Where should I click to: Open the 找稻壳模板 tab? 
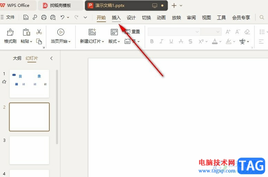[60, 6]
